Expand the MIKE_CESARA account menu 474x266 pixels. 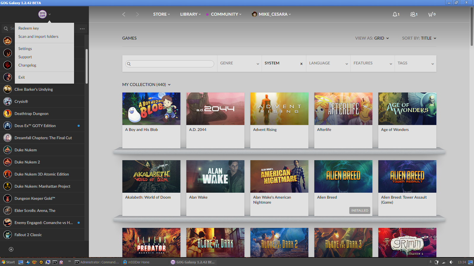275,14
